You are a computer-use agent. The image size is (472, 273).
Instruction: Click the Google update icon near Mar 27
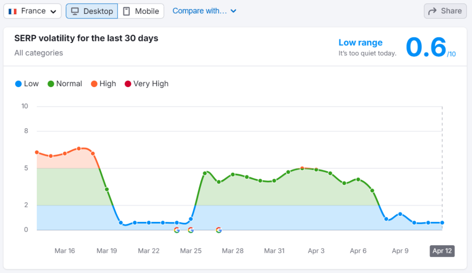[x=218, y=230]
